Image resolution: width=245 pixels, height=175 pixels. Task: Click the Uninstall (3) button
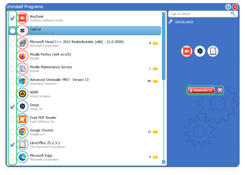coord(202,90)
